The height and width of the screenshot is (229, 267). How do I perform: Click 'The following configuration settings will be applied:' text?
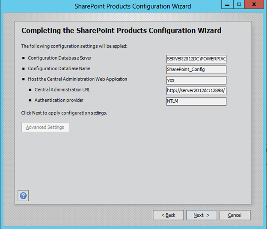coord(74,46)
